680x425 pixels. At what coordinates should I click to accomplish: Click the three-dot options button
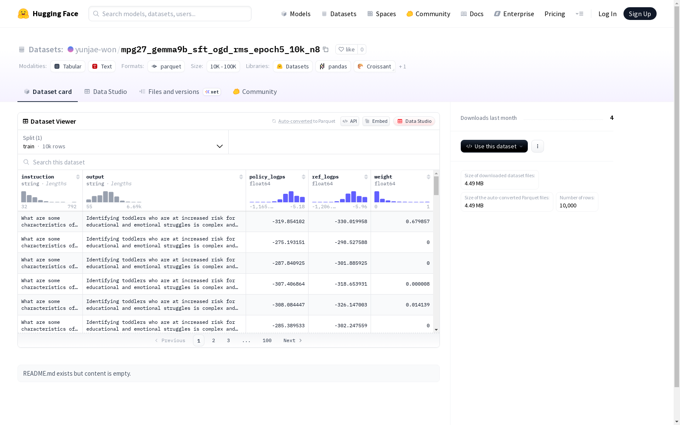pos(538,146)
